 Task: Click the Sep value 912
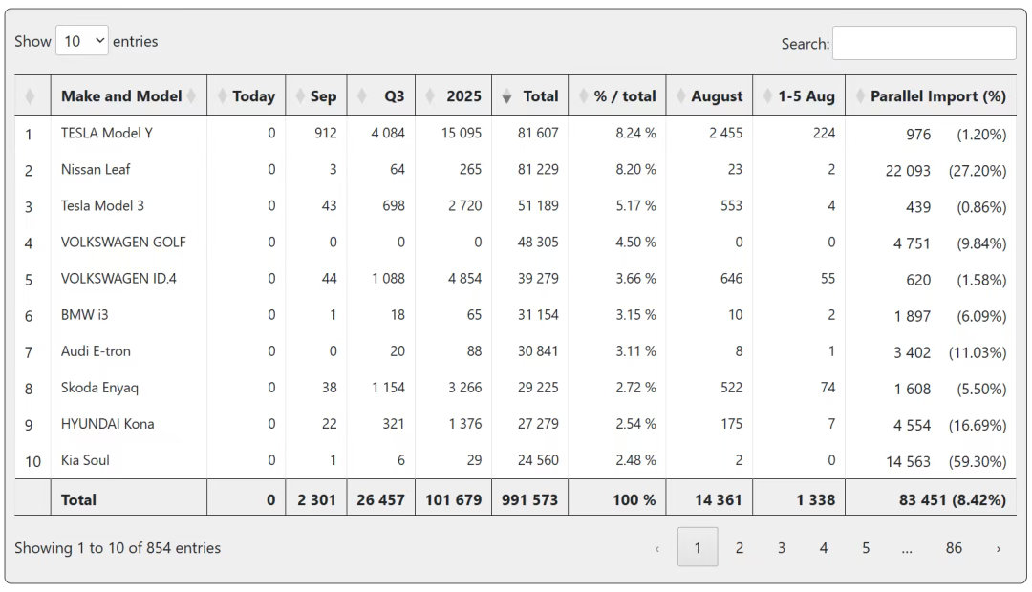tap(325, 133)
